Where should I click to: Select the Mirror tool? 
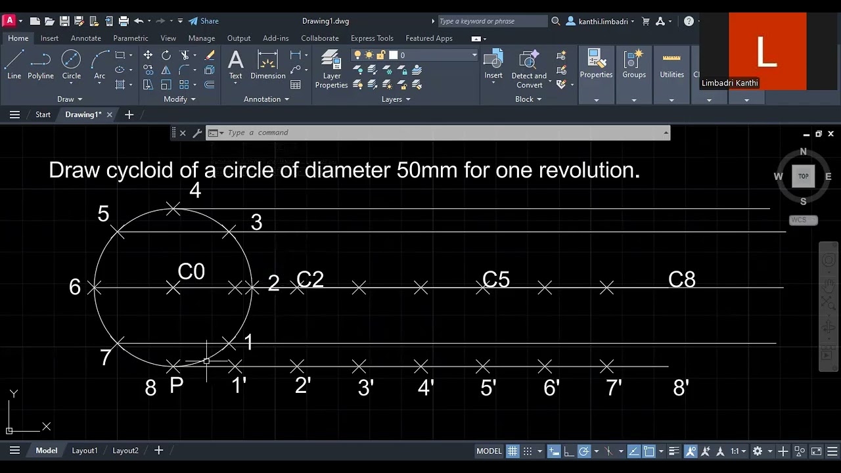pos(166,70)
